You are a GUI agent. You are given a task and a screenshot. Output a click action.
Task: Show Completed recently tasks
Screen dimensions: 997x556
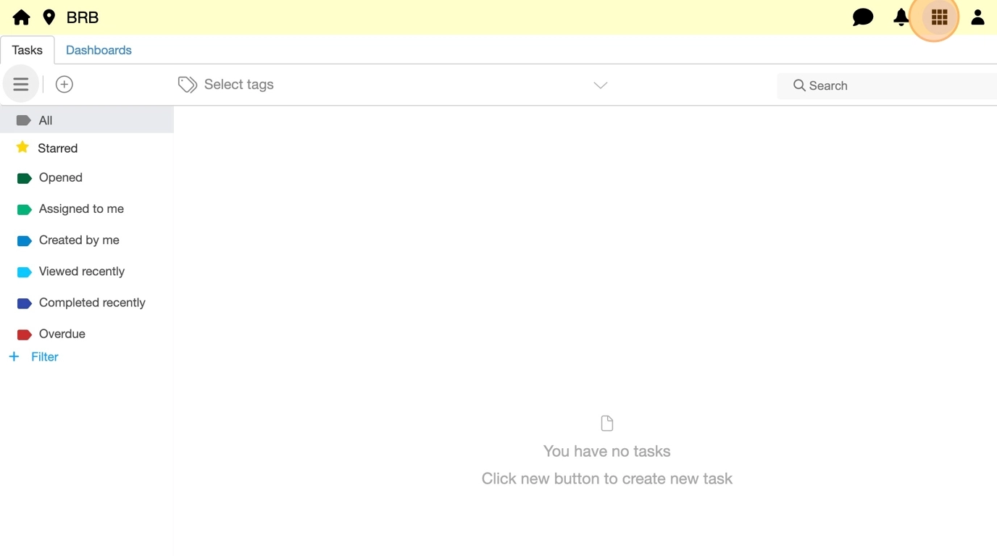tap(92, 303)
